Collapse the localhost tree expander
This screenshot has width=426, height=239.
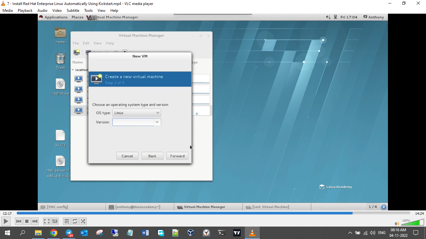pos(73,70)
